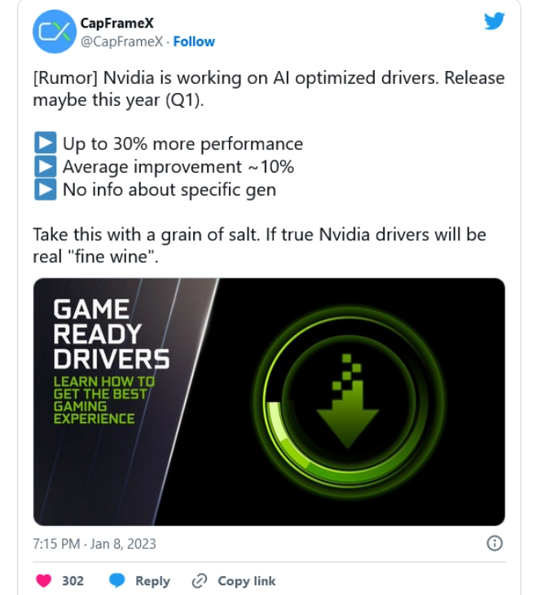The height and width of the screenshot is (595, 545).
Task: Open the @CapFrameX handle link
Action: (x=121, y=42)
